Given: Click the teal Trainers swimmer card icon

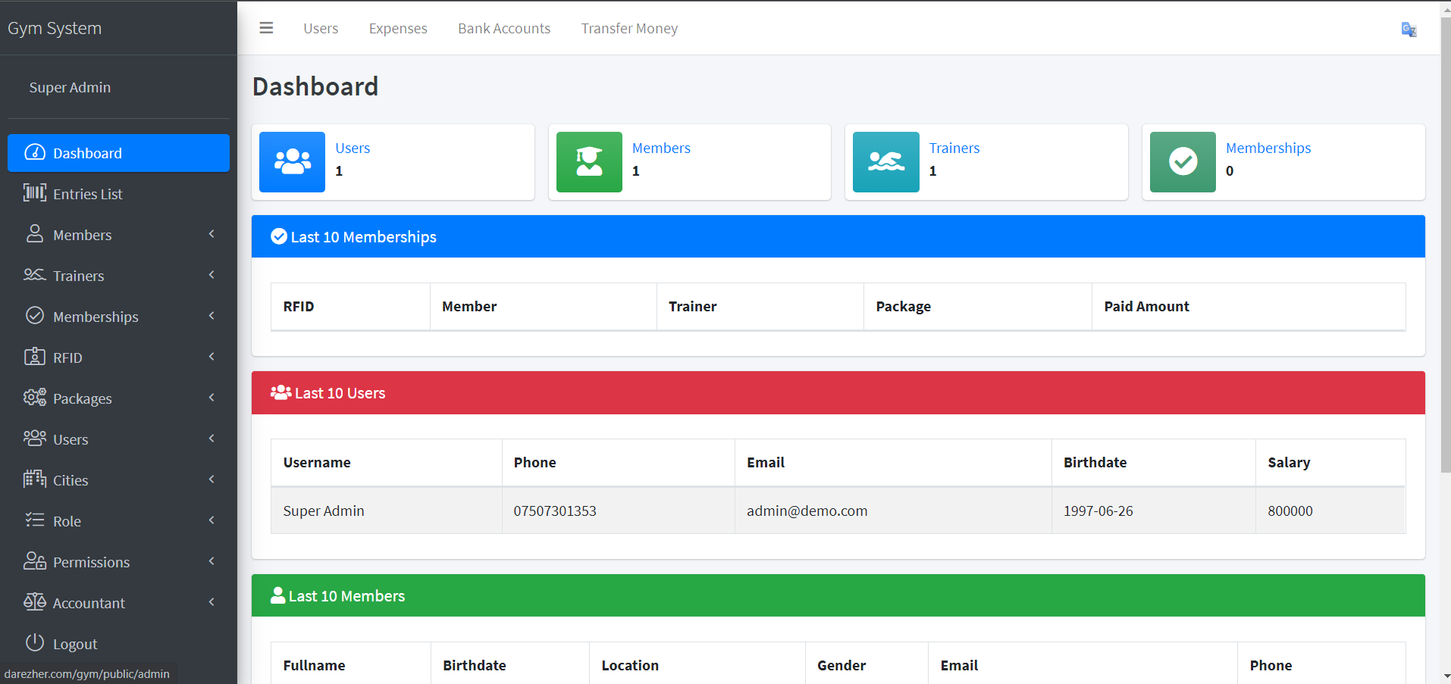Looking at the screenshot, I should 886,162.
